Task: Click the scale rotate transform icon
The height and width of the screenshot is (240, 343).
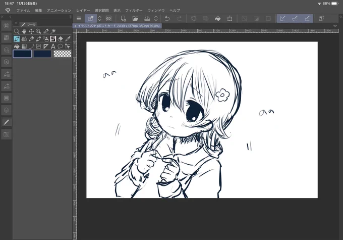Action: (x=230, y=18)
